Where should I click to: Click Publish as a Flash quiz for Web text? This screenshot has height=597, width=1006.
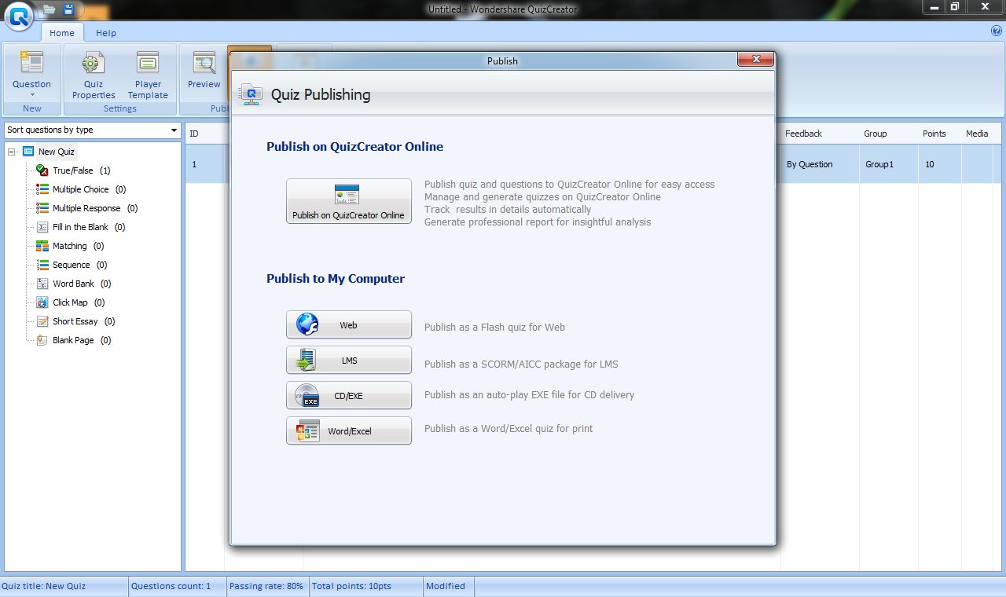point(494,327)
